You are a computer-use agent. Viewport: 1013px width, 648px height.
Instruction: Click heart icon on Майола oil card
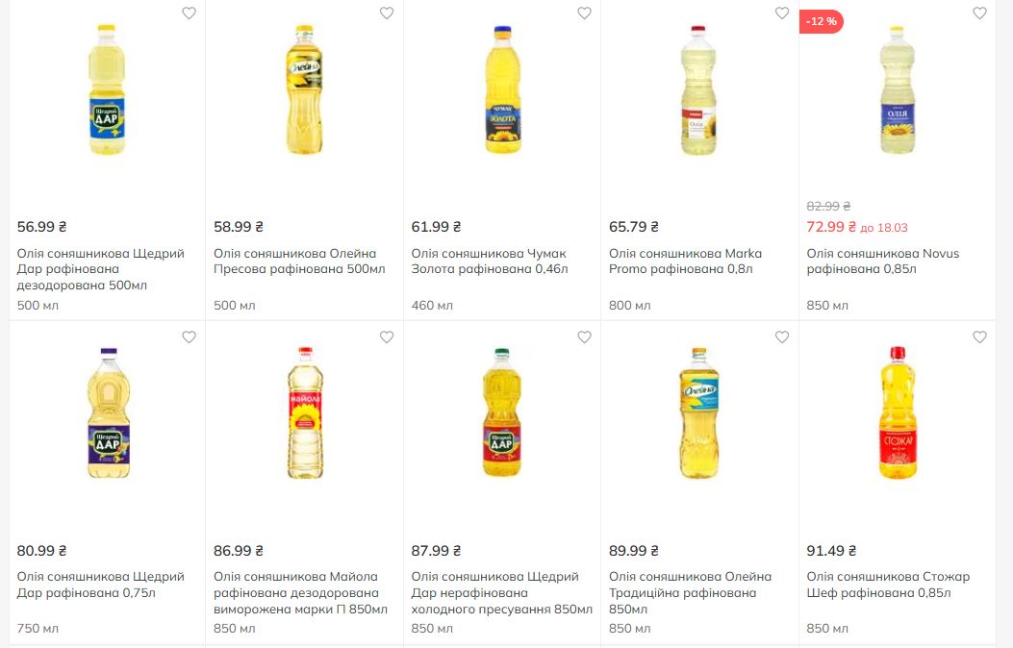pyautogui.click(x=387, y=337)
